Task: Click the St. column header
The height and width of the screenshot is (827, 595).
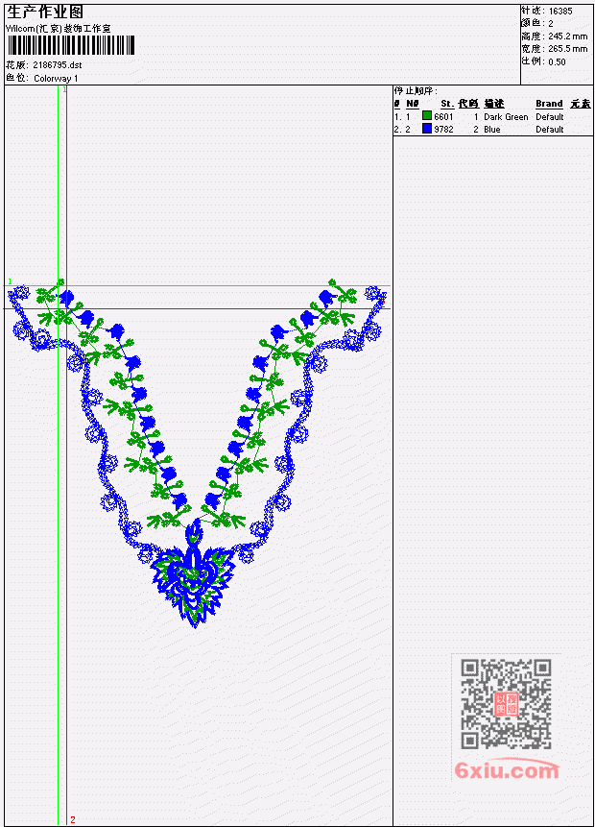Action: click(x=447, y=104)
